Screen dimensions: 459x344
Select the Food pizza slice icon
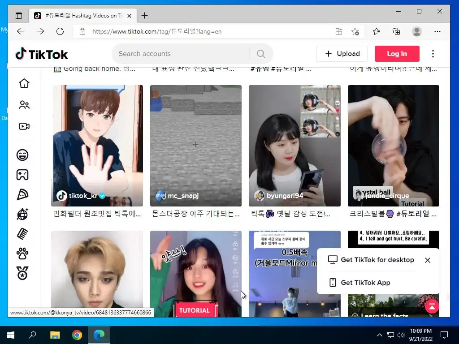[22, 194]
